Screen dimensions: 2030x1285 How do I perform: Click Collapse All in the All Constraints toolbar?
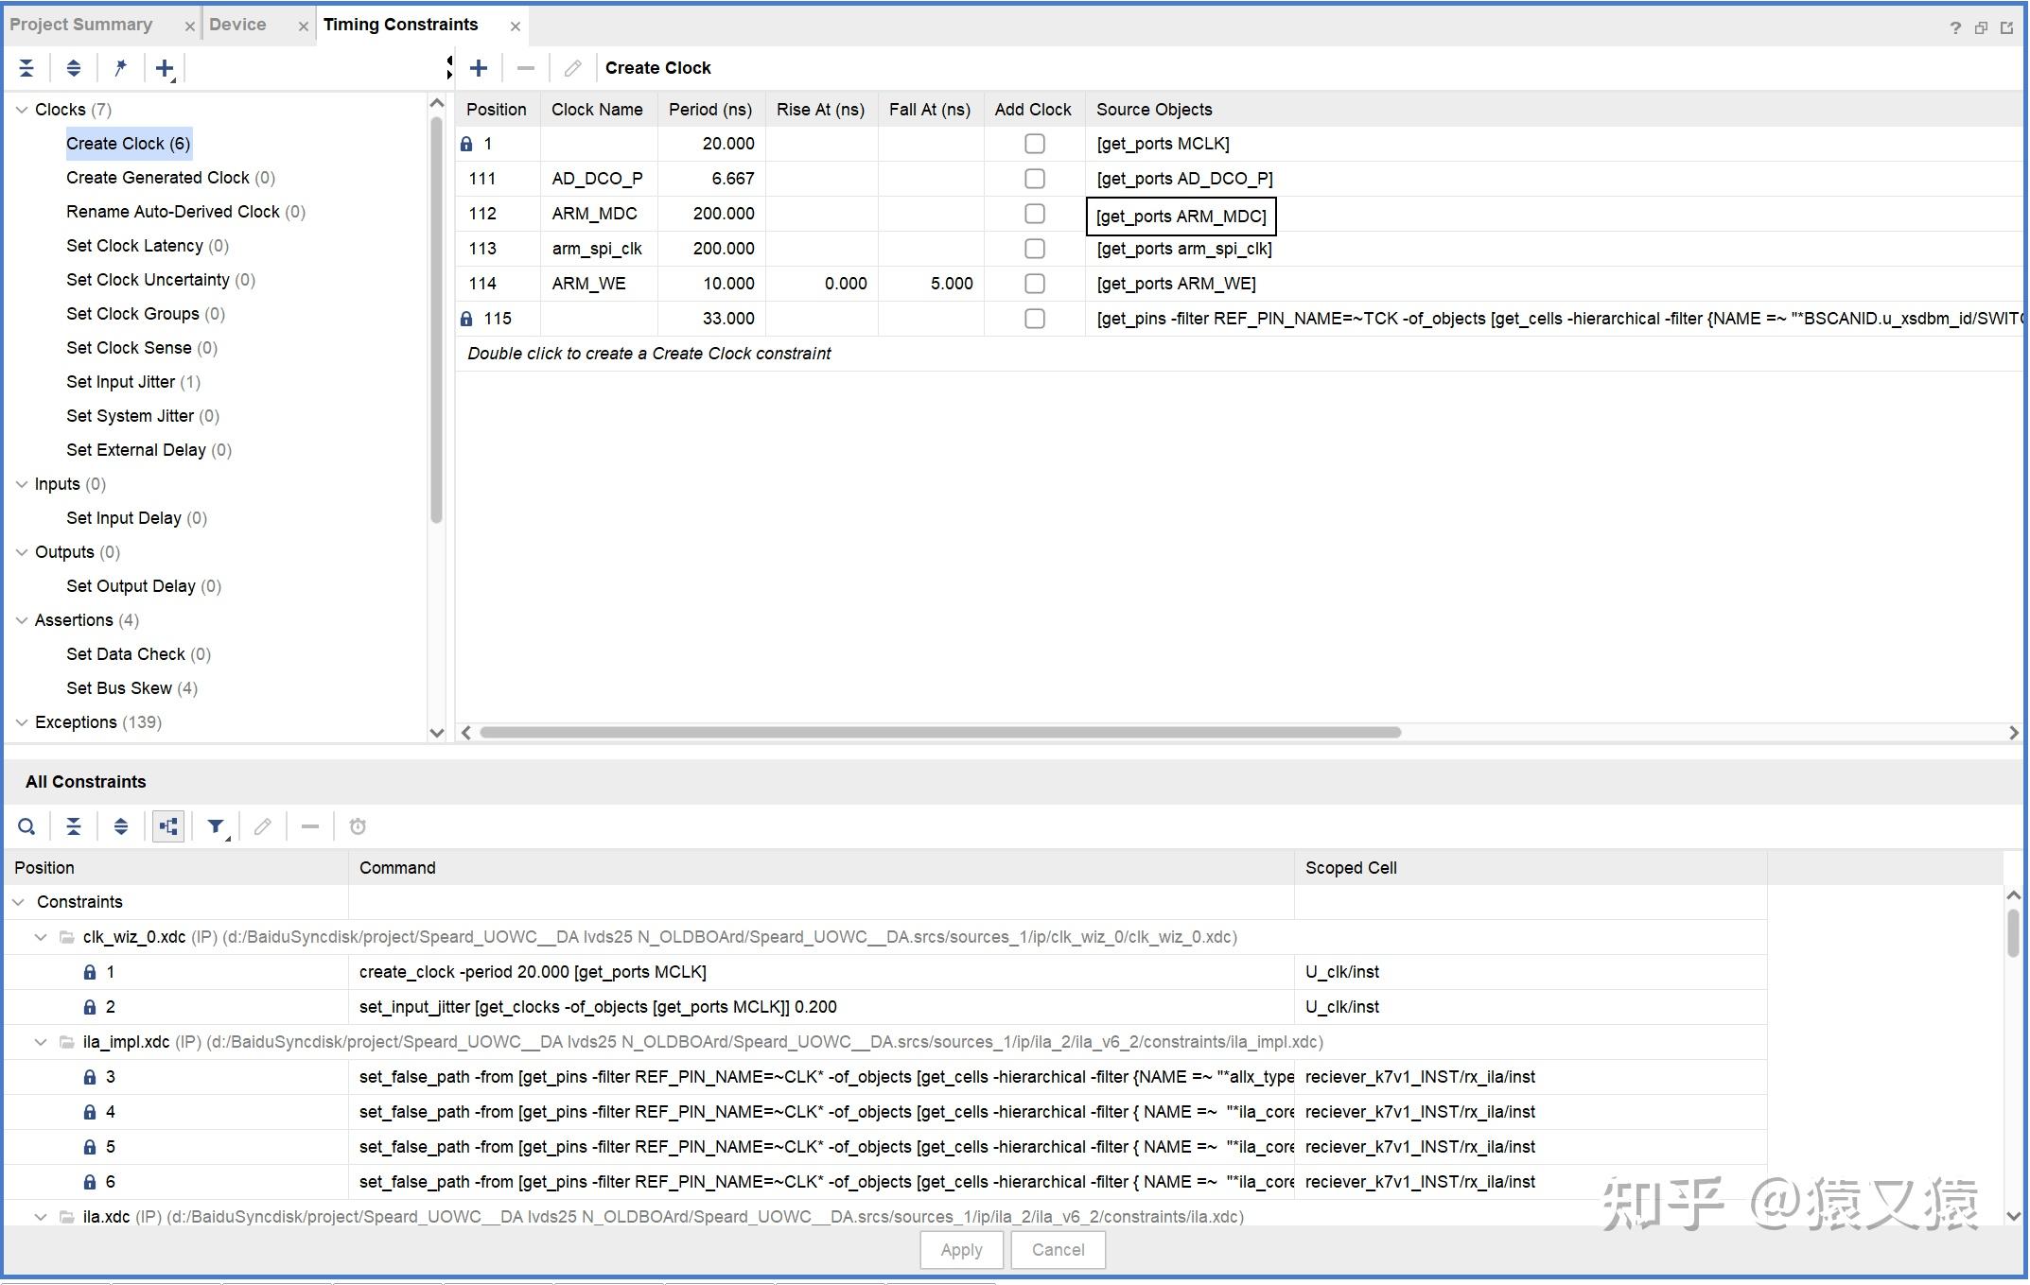pos(74,827)
